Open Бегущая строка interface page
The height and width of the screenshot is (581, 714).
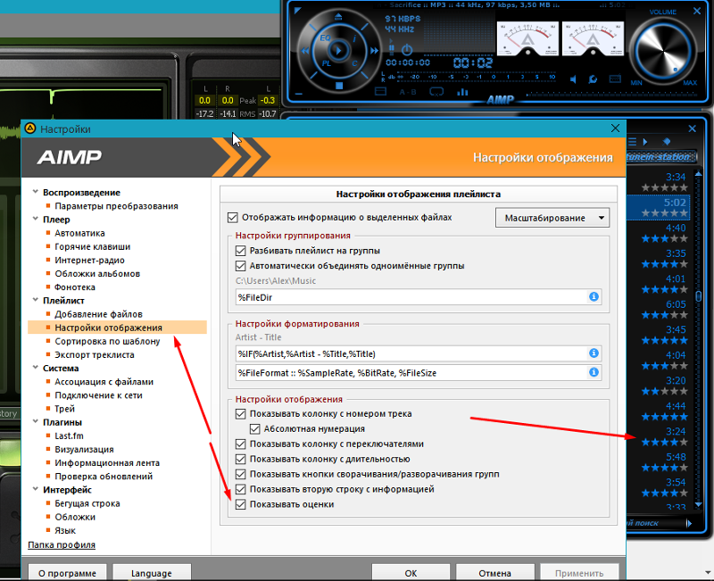[x=87, y=503]
